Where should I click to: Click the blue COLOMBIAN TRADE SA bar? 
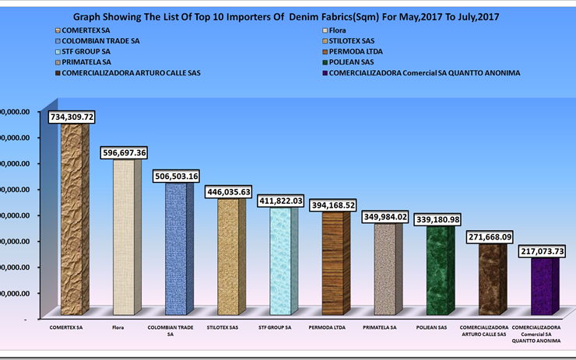tap(179, 249)
